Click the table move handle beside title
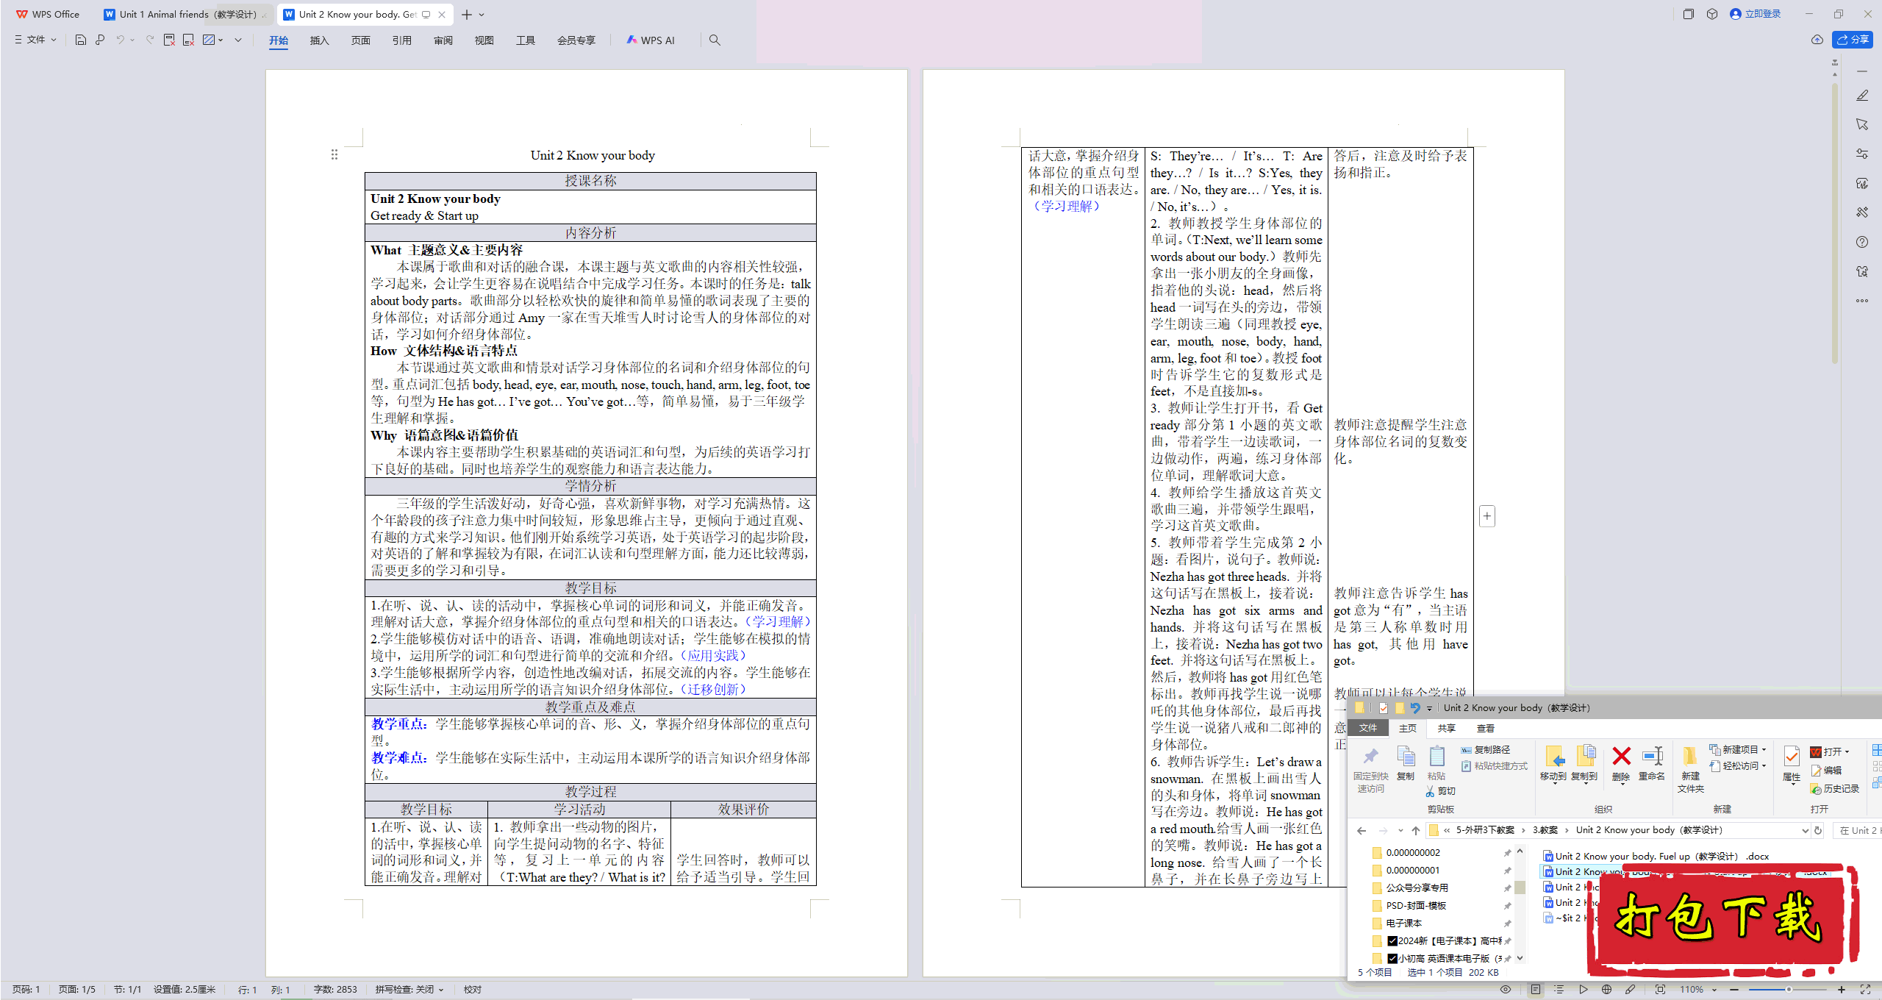 [x=334, y=154]
